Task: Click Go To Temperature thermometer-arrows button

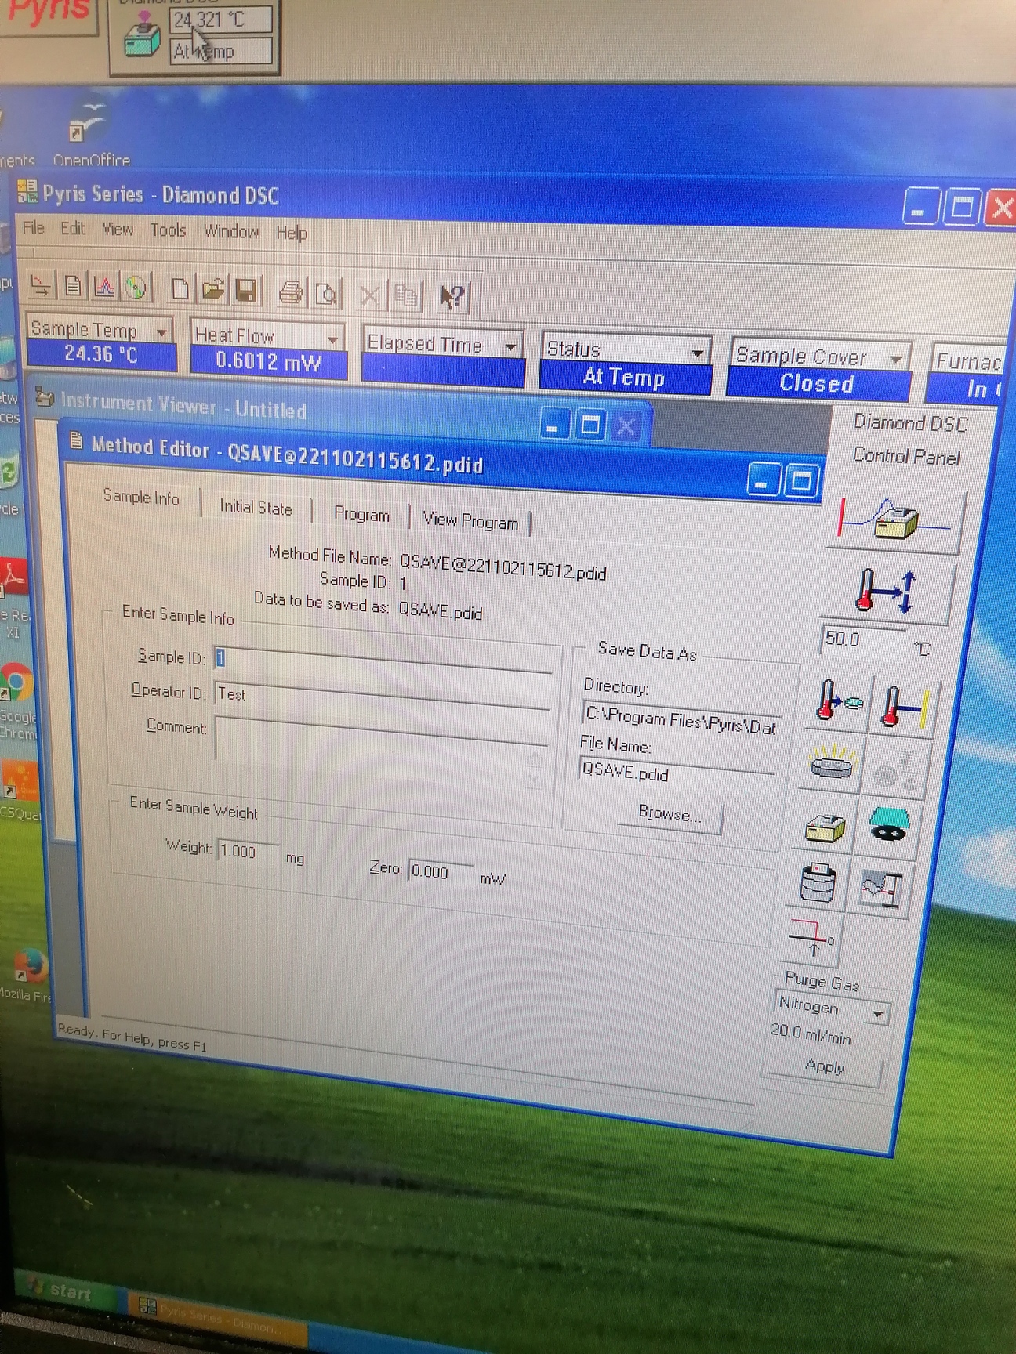Action: pos(886,591)
